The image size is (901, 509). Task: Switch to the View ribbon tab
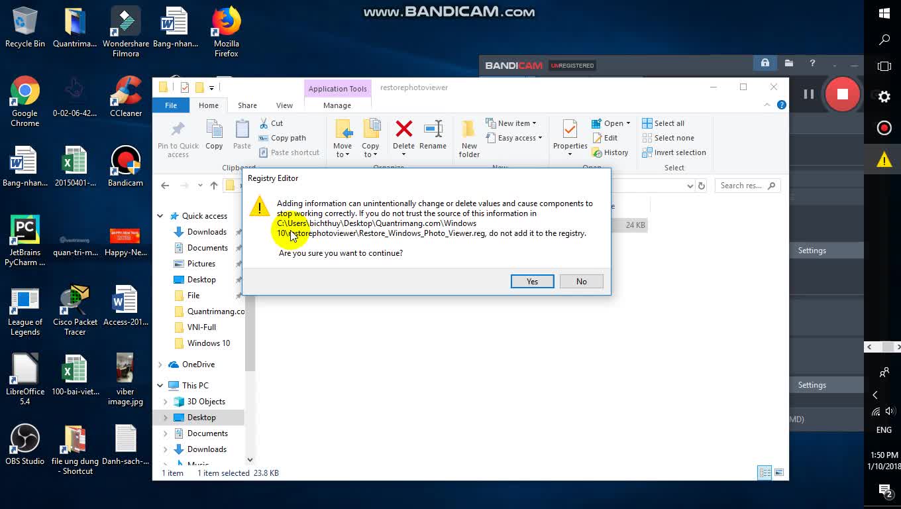(284, 105)
